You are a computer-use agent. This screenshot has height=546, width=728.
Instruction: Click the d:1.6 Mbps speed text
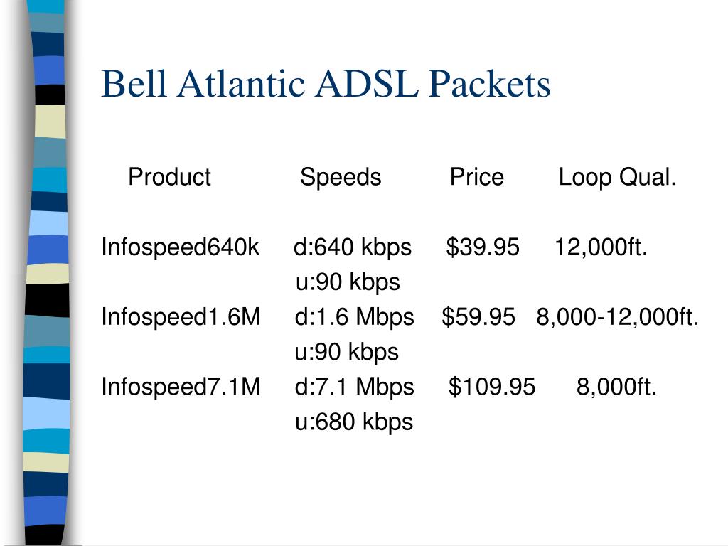pyautogui.click(x=354, y=318)
